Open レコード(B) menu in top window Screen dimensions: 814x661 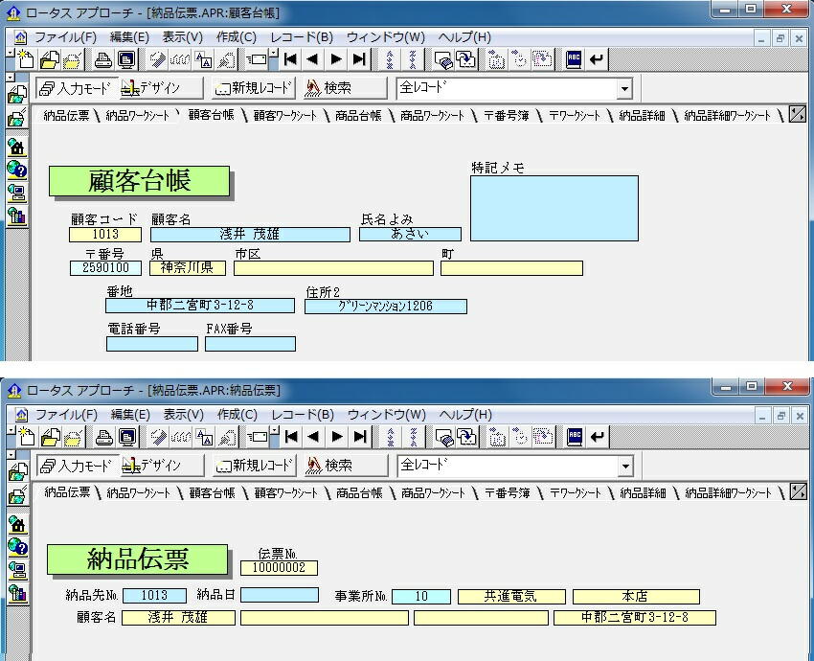[x=302, y=37]
